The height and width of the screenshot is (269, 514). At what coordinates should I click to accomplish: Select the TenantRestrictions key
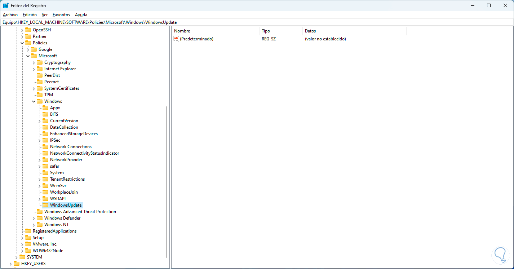pos(67,179)
